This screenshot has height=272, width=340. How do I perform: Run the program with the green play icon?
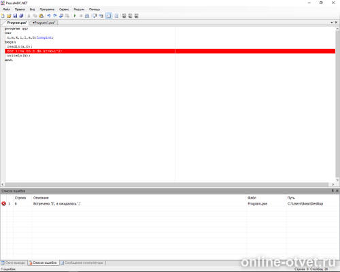75,16
